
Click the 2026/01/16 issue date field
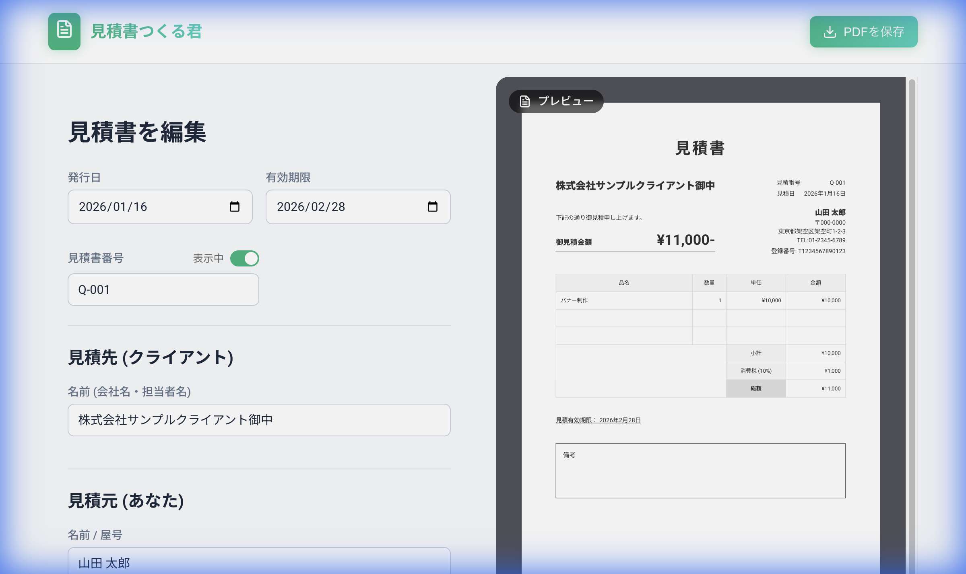(x=141, y=206)
